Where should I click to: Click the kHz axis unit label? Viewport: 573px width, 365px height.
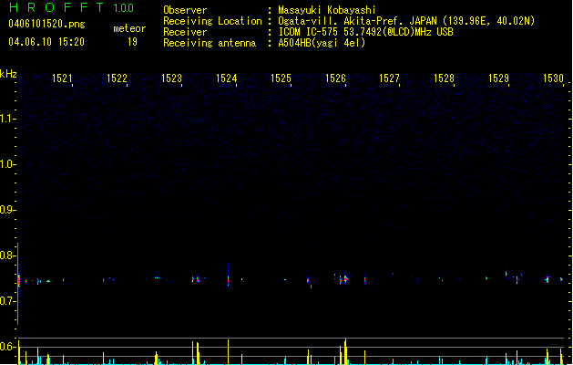click(8, 74)
